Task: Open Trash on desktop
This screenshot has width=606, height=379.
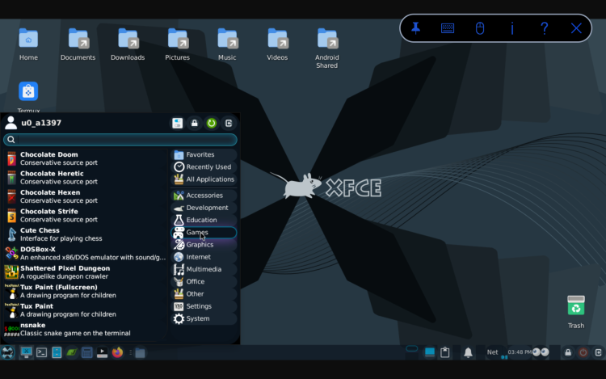Action: [576, 312]
